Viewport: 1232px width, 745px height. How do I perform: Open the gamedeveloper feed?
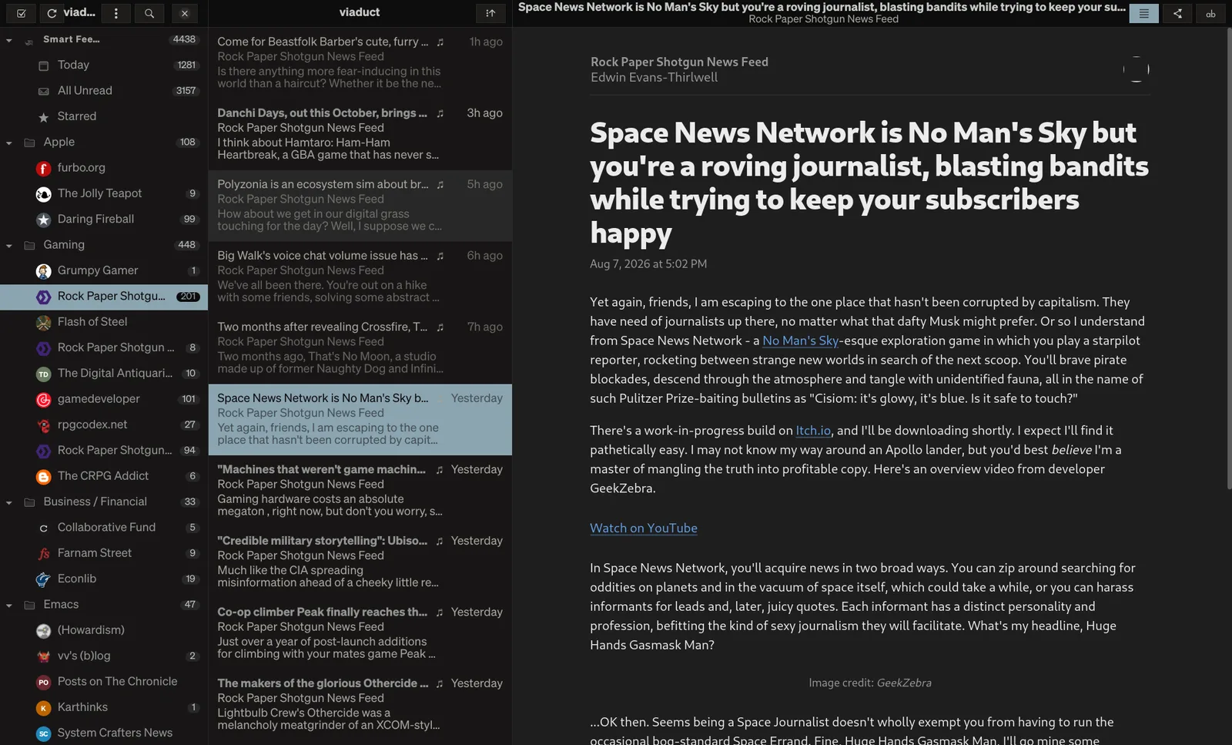click(x=104, y=399)
